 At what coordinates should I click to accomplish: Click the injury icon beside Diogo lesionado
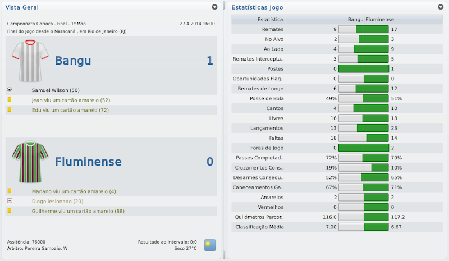coord(10,201)
